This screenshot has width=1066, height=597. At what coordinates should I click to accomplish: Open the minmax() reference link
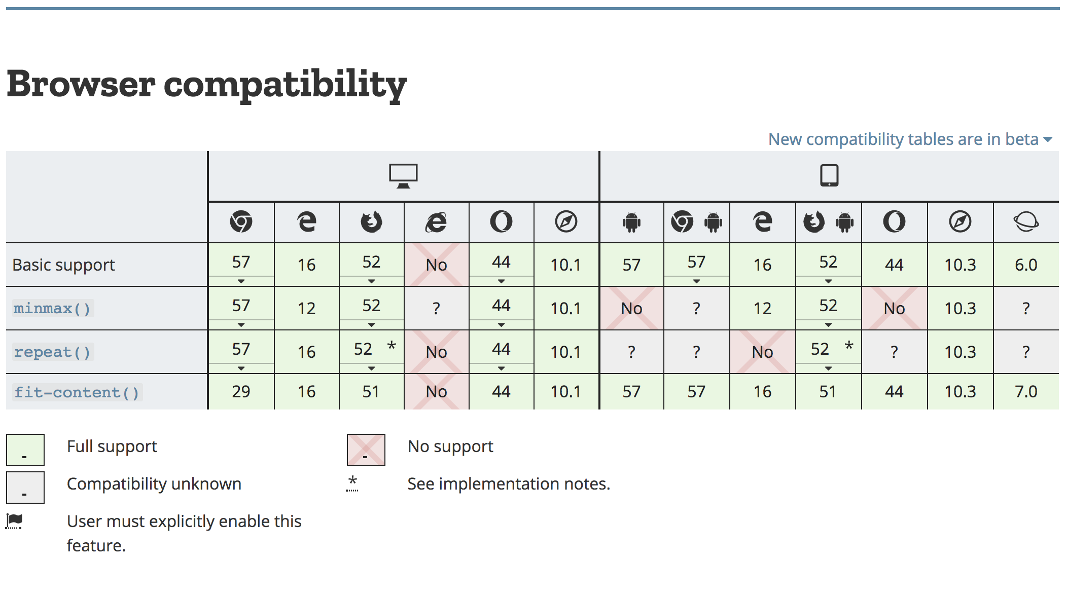coord(52,308)
